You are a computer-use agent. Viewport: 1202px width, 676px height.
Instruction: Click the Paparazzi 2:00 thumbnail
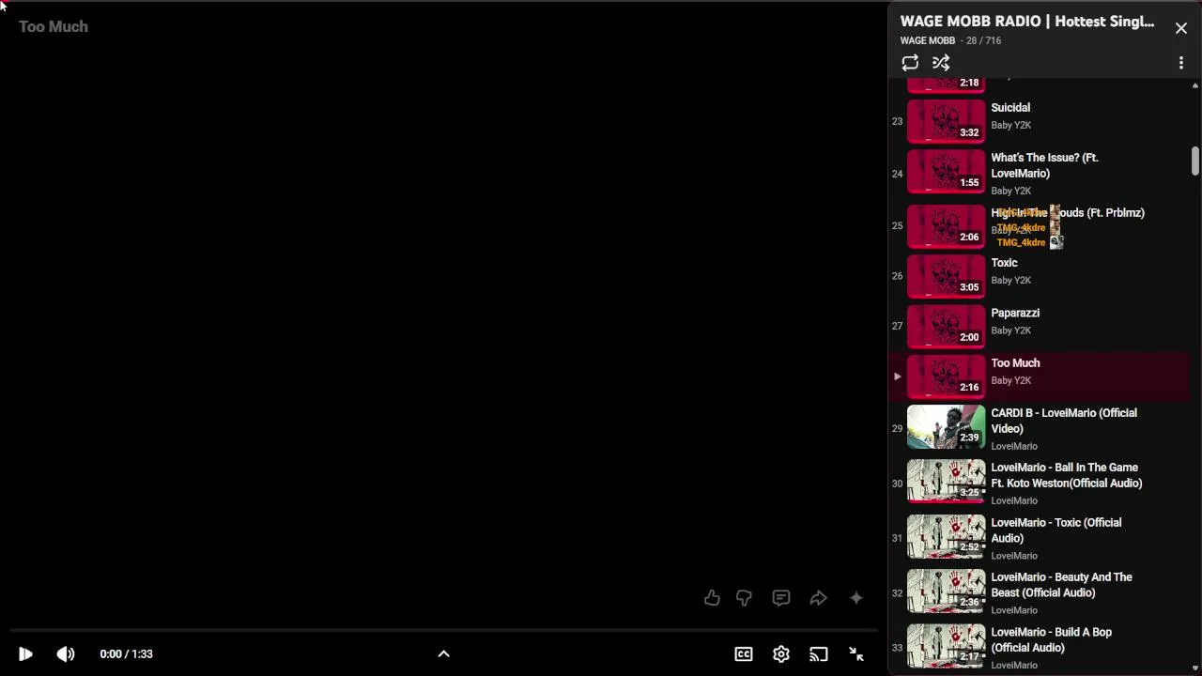click(x=947, y=326)
